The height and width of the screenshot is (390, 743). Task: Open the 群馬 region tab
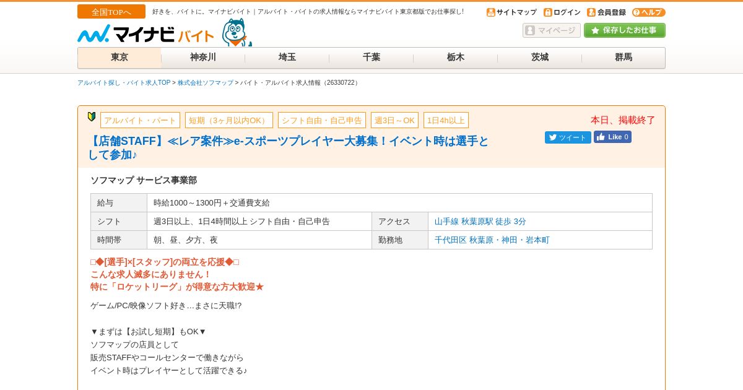click(x=624, y=58)
